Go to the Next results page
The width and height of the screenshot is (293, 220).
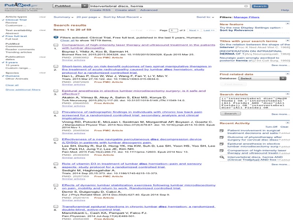[x=194, y=30]
